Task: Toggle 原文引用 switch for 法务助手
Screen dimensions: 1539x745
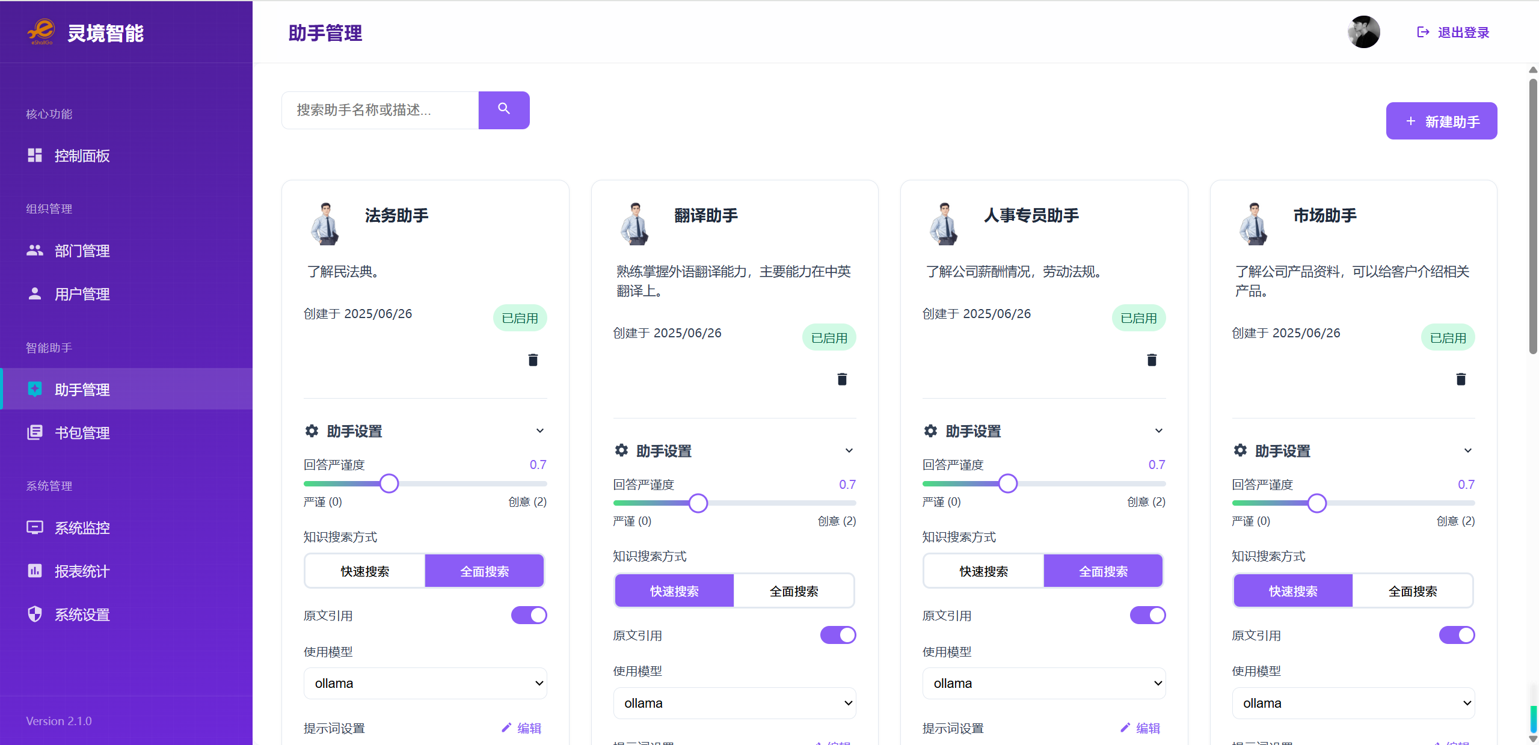Action: pyautogui.click(x=529, y=615)
